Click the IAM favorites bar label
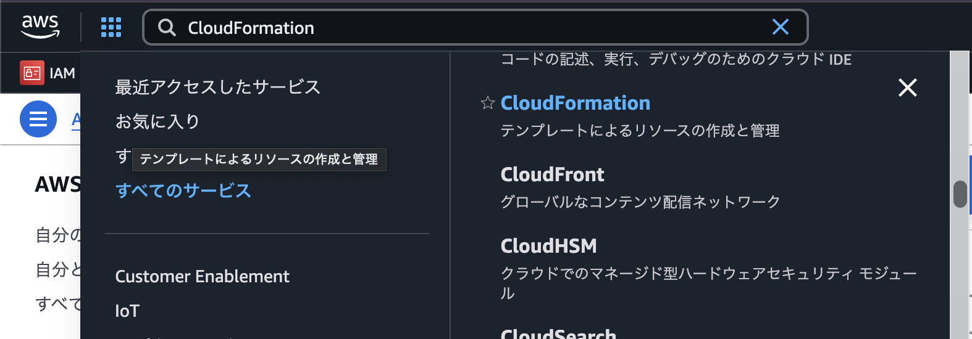The height and width of the screenshot is (339, 972). (62, 73)
